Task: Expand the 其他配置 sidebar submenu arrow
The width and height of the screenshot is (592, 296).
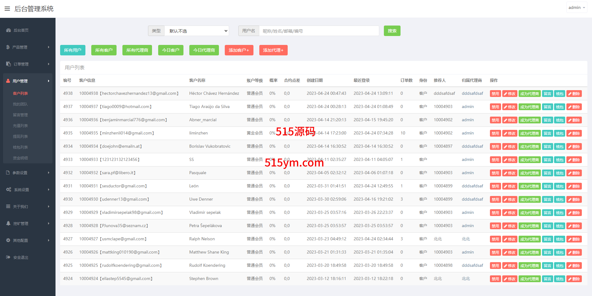Action: point(48,240)
